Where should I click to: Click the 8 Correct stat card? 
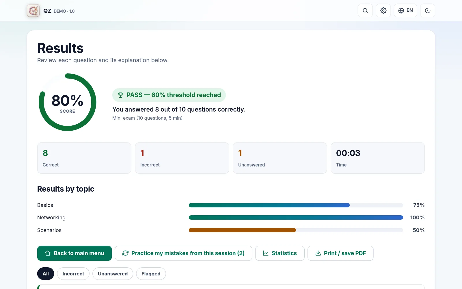pos(84,158)
